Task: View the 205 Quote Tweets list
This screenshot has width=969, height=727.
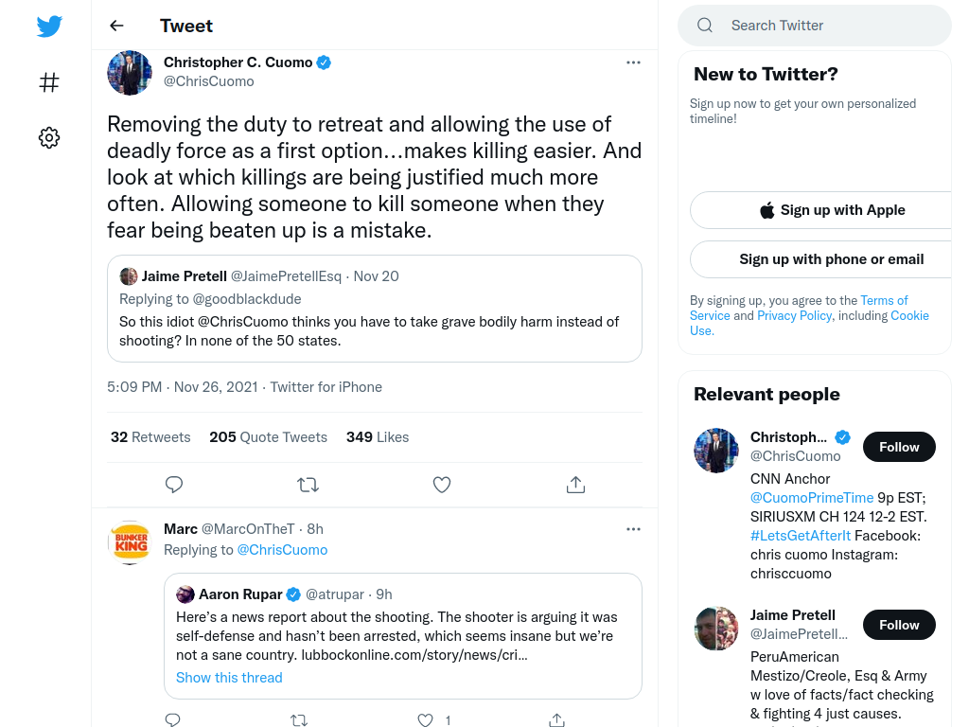Action: click(268, 437)
